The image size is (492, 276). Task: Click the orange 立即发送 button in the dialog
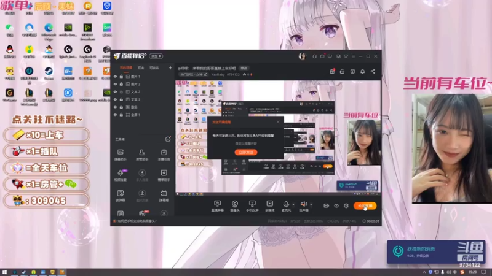click(246, 152)
